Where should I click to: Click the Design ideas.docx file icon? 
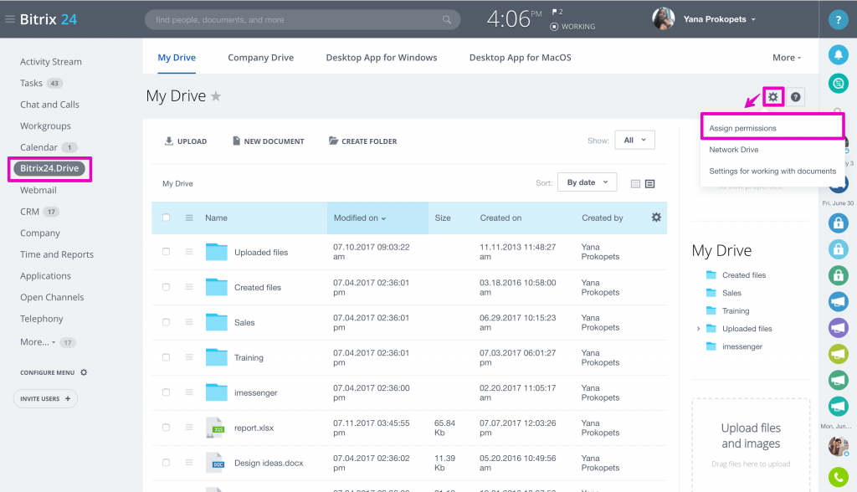click(215, 463)
